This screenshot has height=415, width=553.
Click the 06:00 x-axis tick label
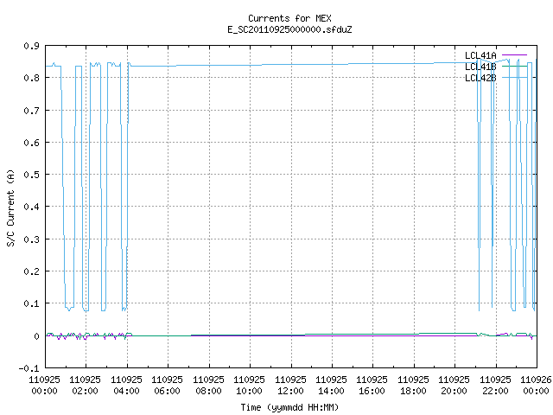[x=167, y=386]
